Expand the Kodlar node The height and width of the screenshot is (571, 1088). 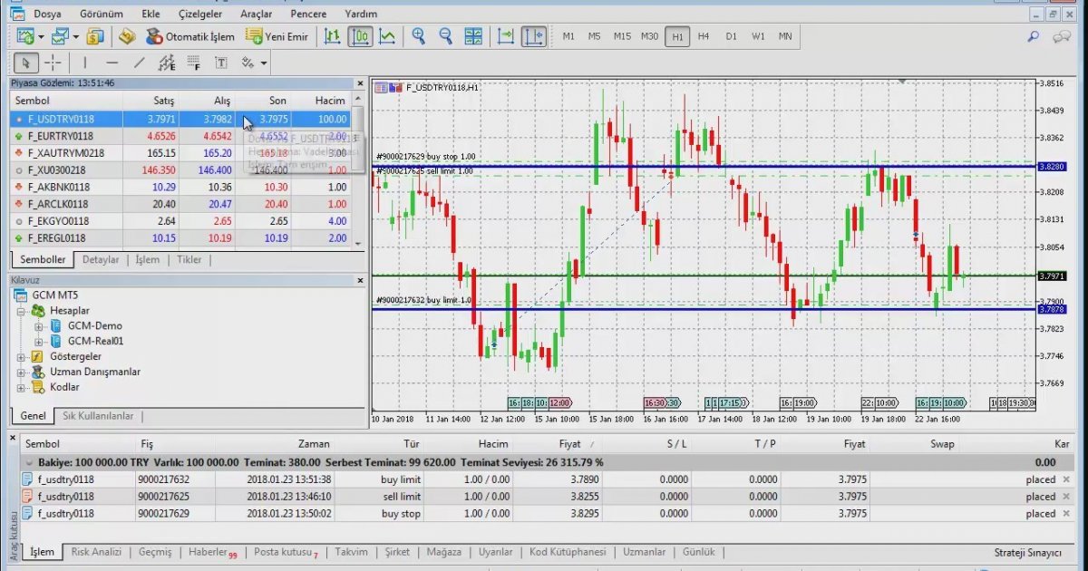click(x=21, y=388)
